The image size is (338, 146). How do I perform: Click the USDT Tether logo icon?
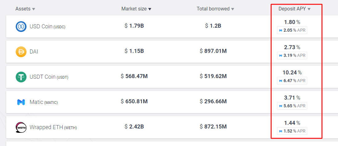[x=21, y=77]
